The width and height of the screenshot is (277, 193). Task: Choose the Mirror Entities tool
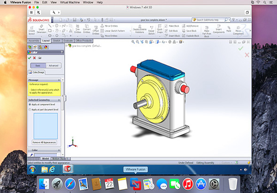tap(109, 26)
